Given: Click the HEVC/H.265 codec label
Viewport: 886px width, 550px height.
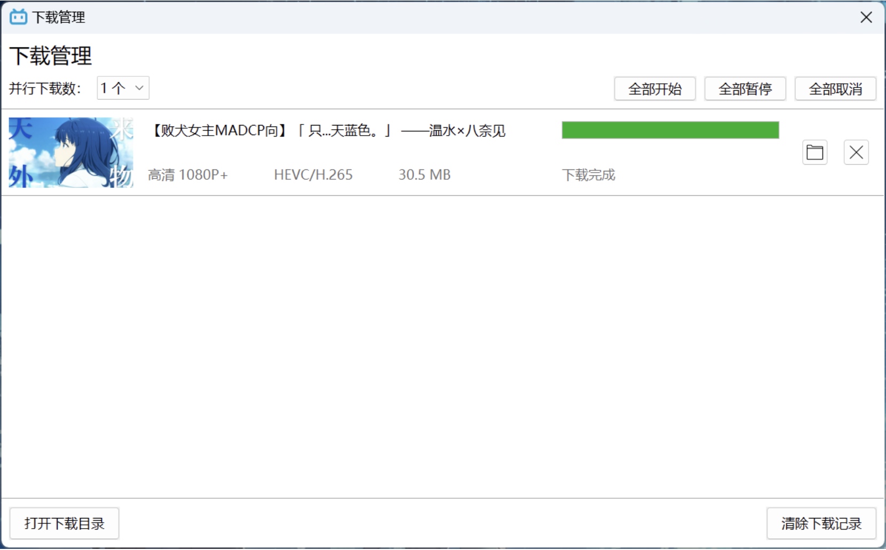Looking at the screenshot, I should [x=313, y=175].
